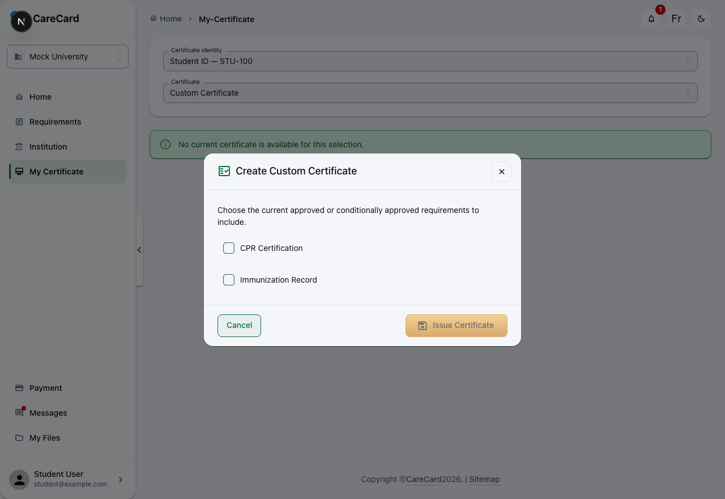Viewport: 725px width, 499px height.
Task: Open My Files in sidebar
Action: 67,438
